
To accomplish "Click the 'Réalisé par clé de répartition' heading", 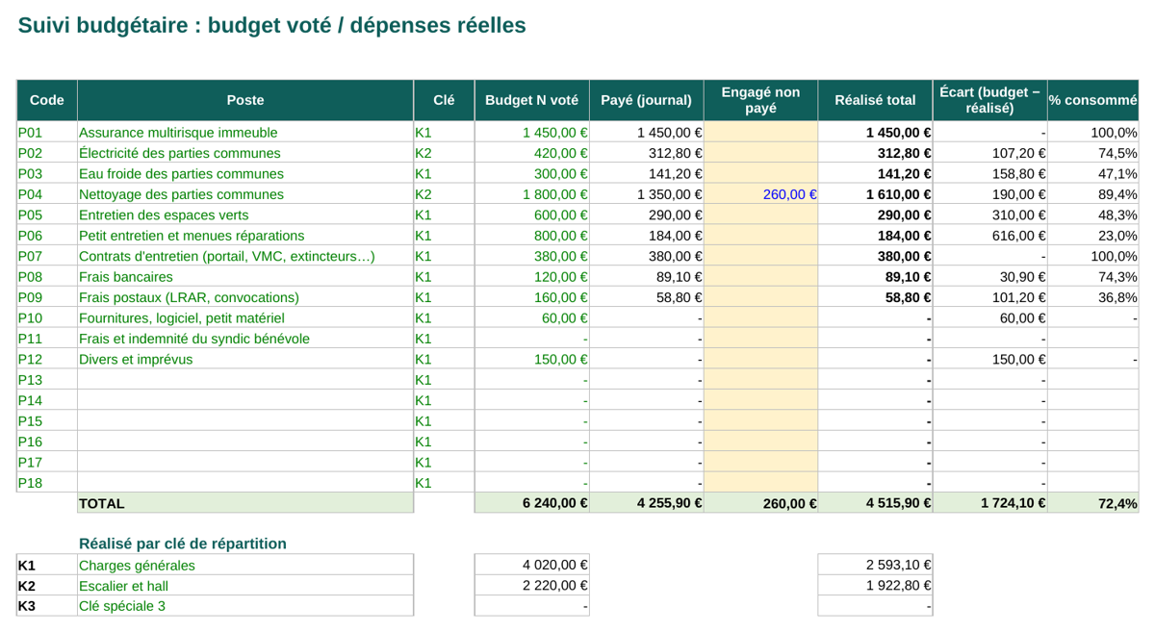I will (x=183, y=544).
